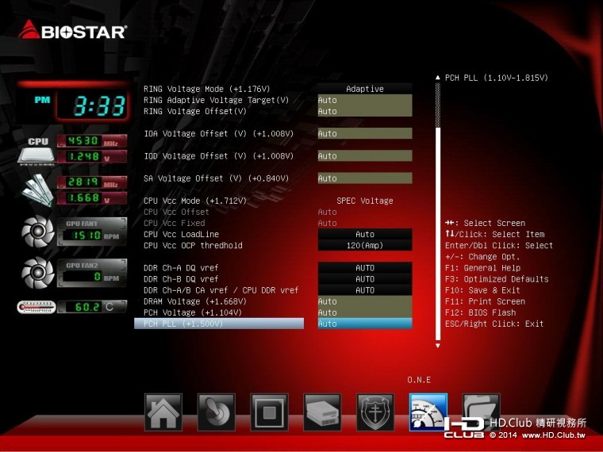
Task: Open RING Voltage Mode Adaptive dropdown
Action: point(364,89)
